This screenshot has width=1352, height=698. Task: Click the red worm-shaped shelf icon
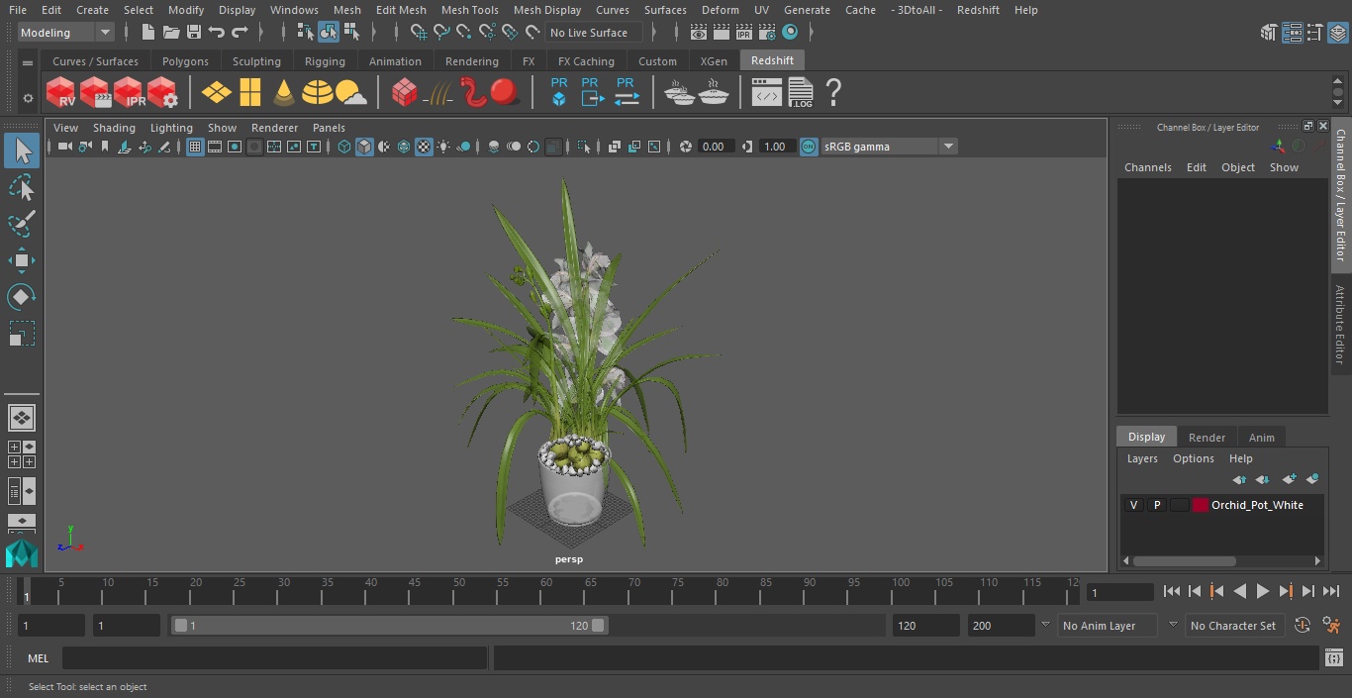473,93
